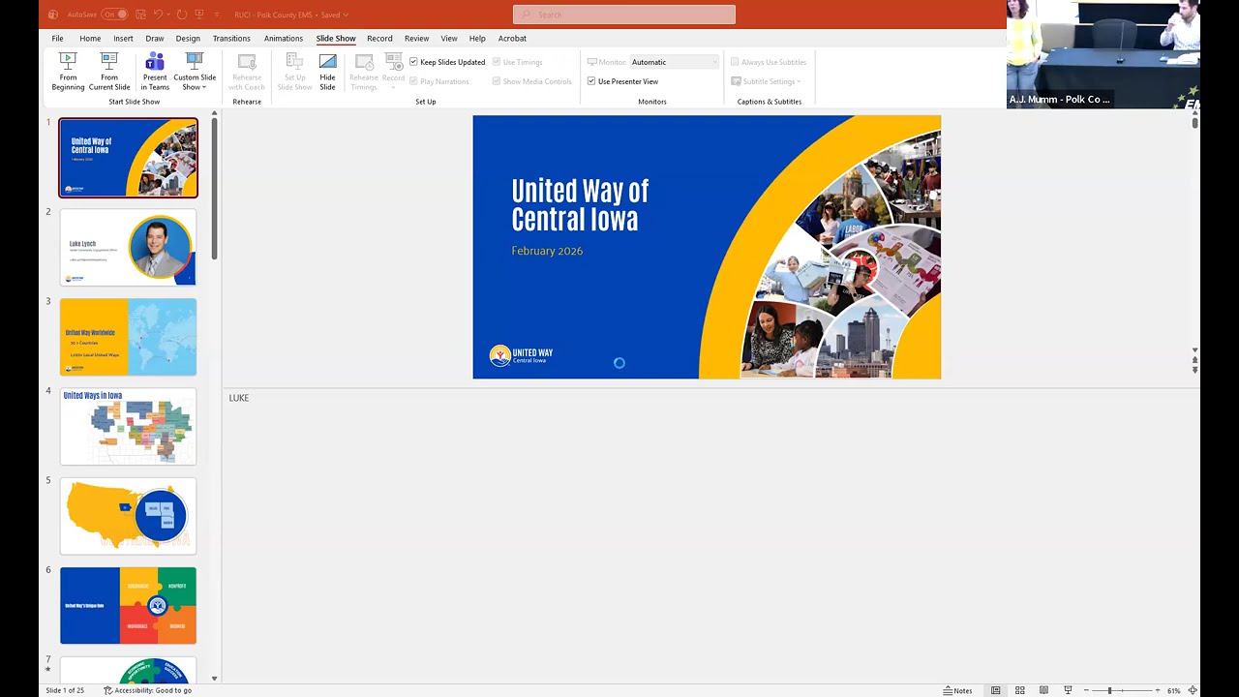Viewport: 1239px width, 697px height.
Task: Select slide 6 thumbnail puzzle pieces
Action: point(128,605)
